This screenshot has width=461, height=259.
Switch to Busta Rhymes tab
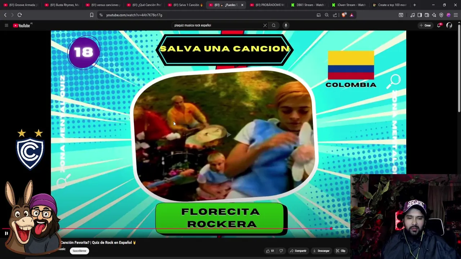pyautogui.click(x=62, y=5)
